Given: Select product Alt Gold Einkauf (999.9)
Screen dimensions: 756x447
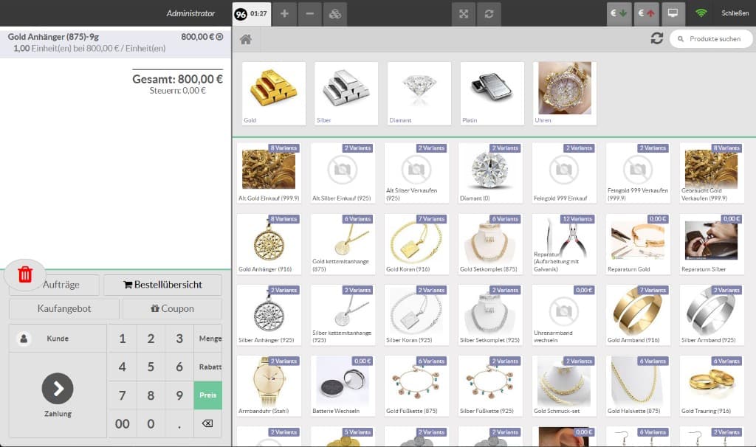Looking at the screenshot, I should pyautogui.click(x=269, y=173).
